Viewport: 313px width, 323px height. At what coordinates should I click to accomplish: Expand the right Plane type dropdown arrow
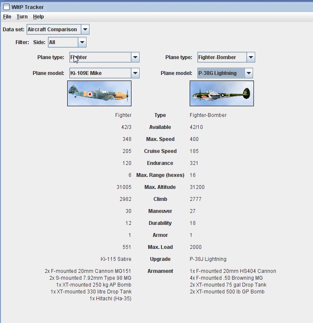click(x=251, y=57)
